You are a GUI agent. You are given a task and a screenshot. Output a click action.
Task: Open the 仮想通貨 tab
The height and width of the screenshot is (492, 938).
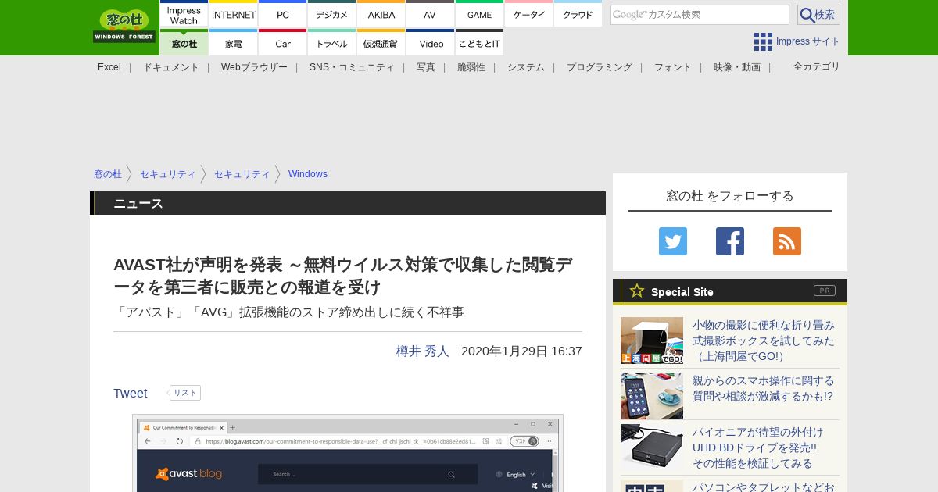point(381,43)
